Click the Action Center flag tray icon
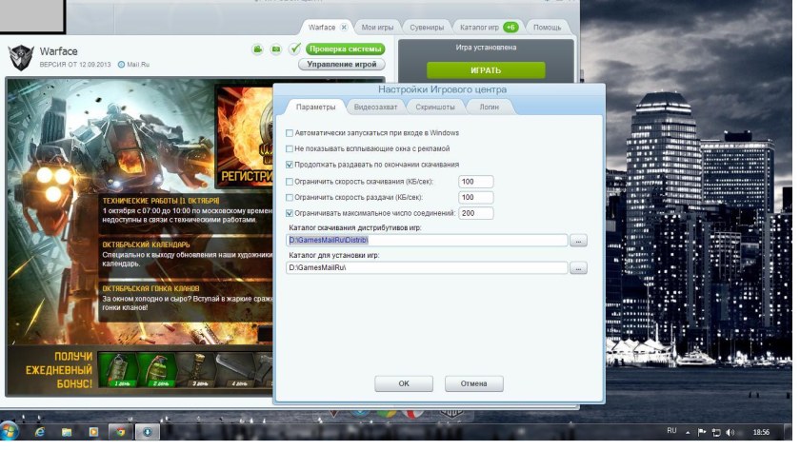Image resolution: width=800 pixels, height=450 pixels. pyautogui.click(x=702, y=432)
